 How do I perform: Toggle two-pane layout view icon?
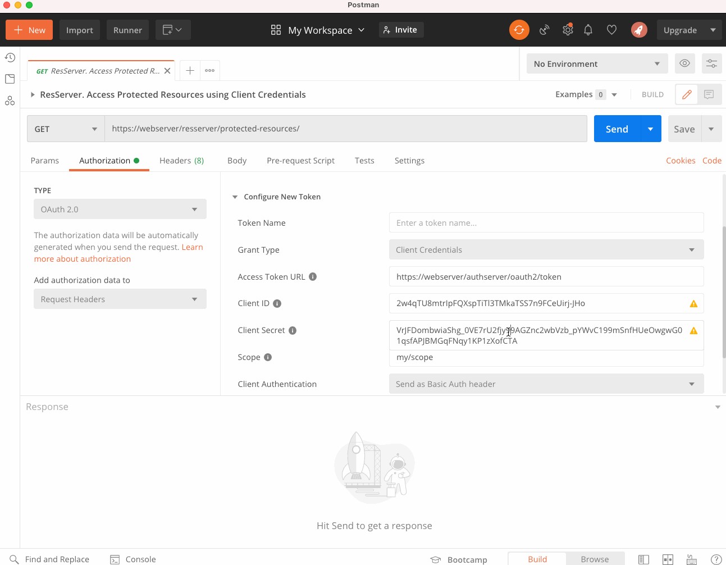pos(668,559)
